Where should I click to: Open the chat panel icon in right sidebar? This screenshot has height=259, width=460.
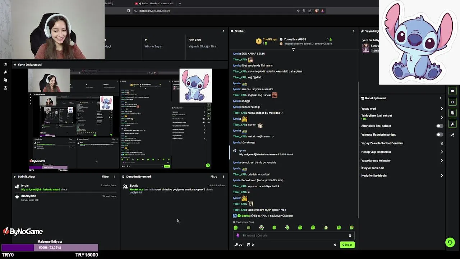[x=452, y=91]
